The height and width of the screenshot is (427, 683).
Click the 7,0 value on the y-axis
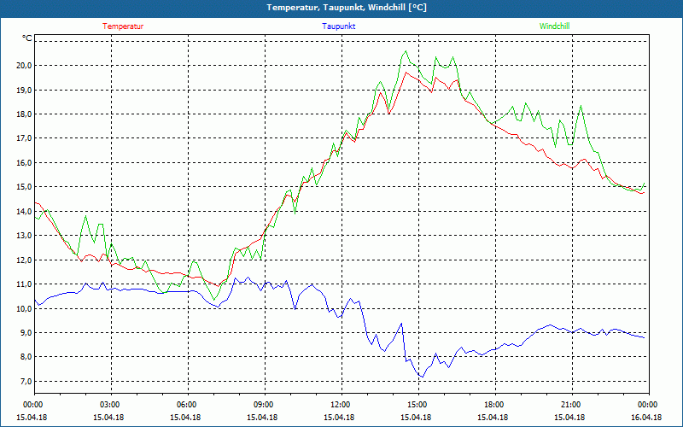click(x=24, y=382)
